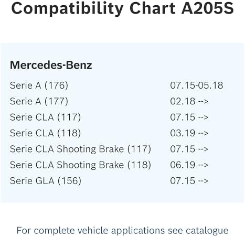Click 07.15 --> date beside Shooting Brake (117)
The image size is (245, 237).
(x=189, y=149)
